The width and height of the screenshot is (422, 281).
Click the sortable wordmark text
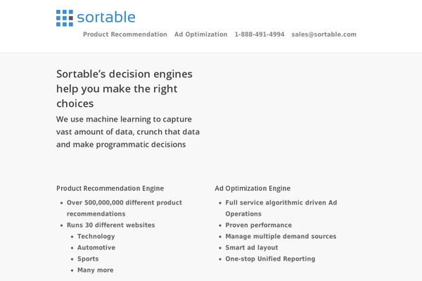pos(106,18)
